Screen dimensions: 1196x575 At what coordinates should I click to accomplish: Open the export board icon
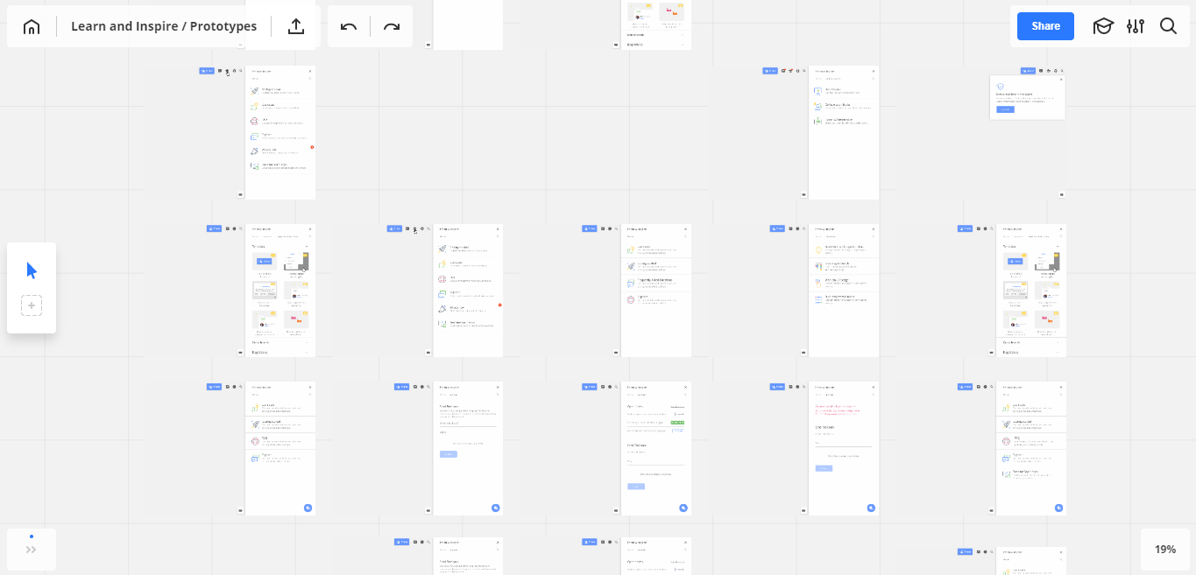tap(296, 26)
